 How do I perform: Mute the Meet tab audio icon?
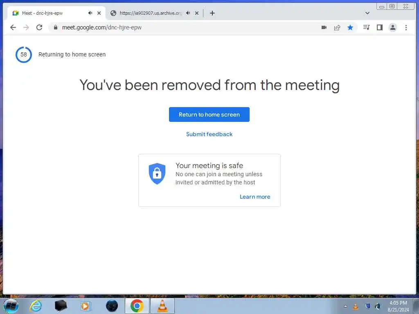coord(90,13)
